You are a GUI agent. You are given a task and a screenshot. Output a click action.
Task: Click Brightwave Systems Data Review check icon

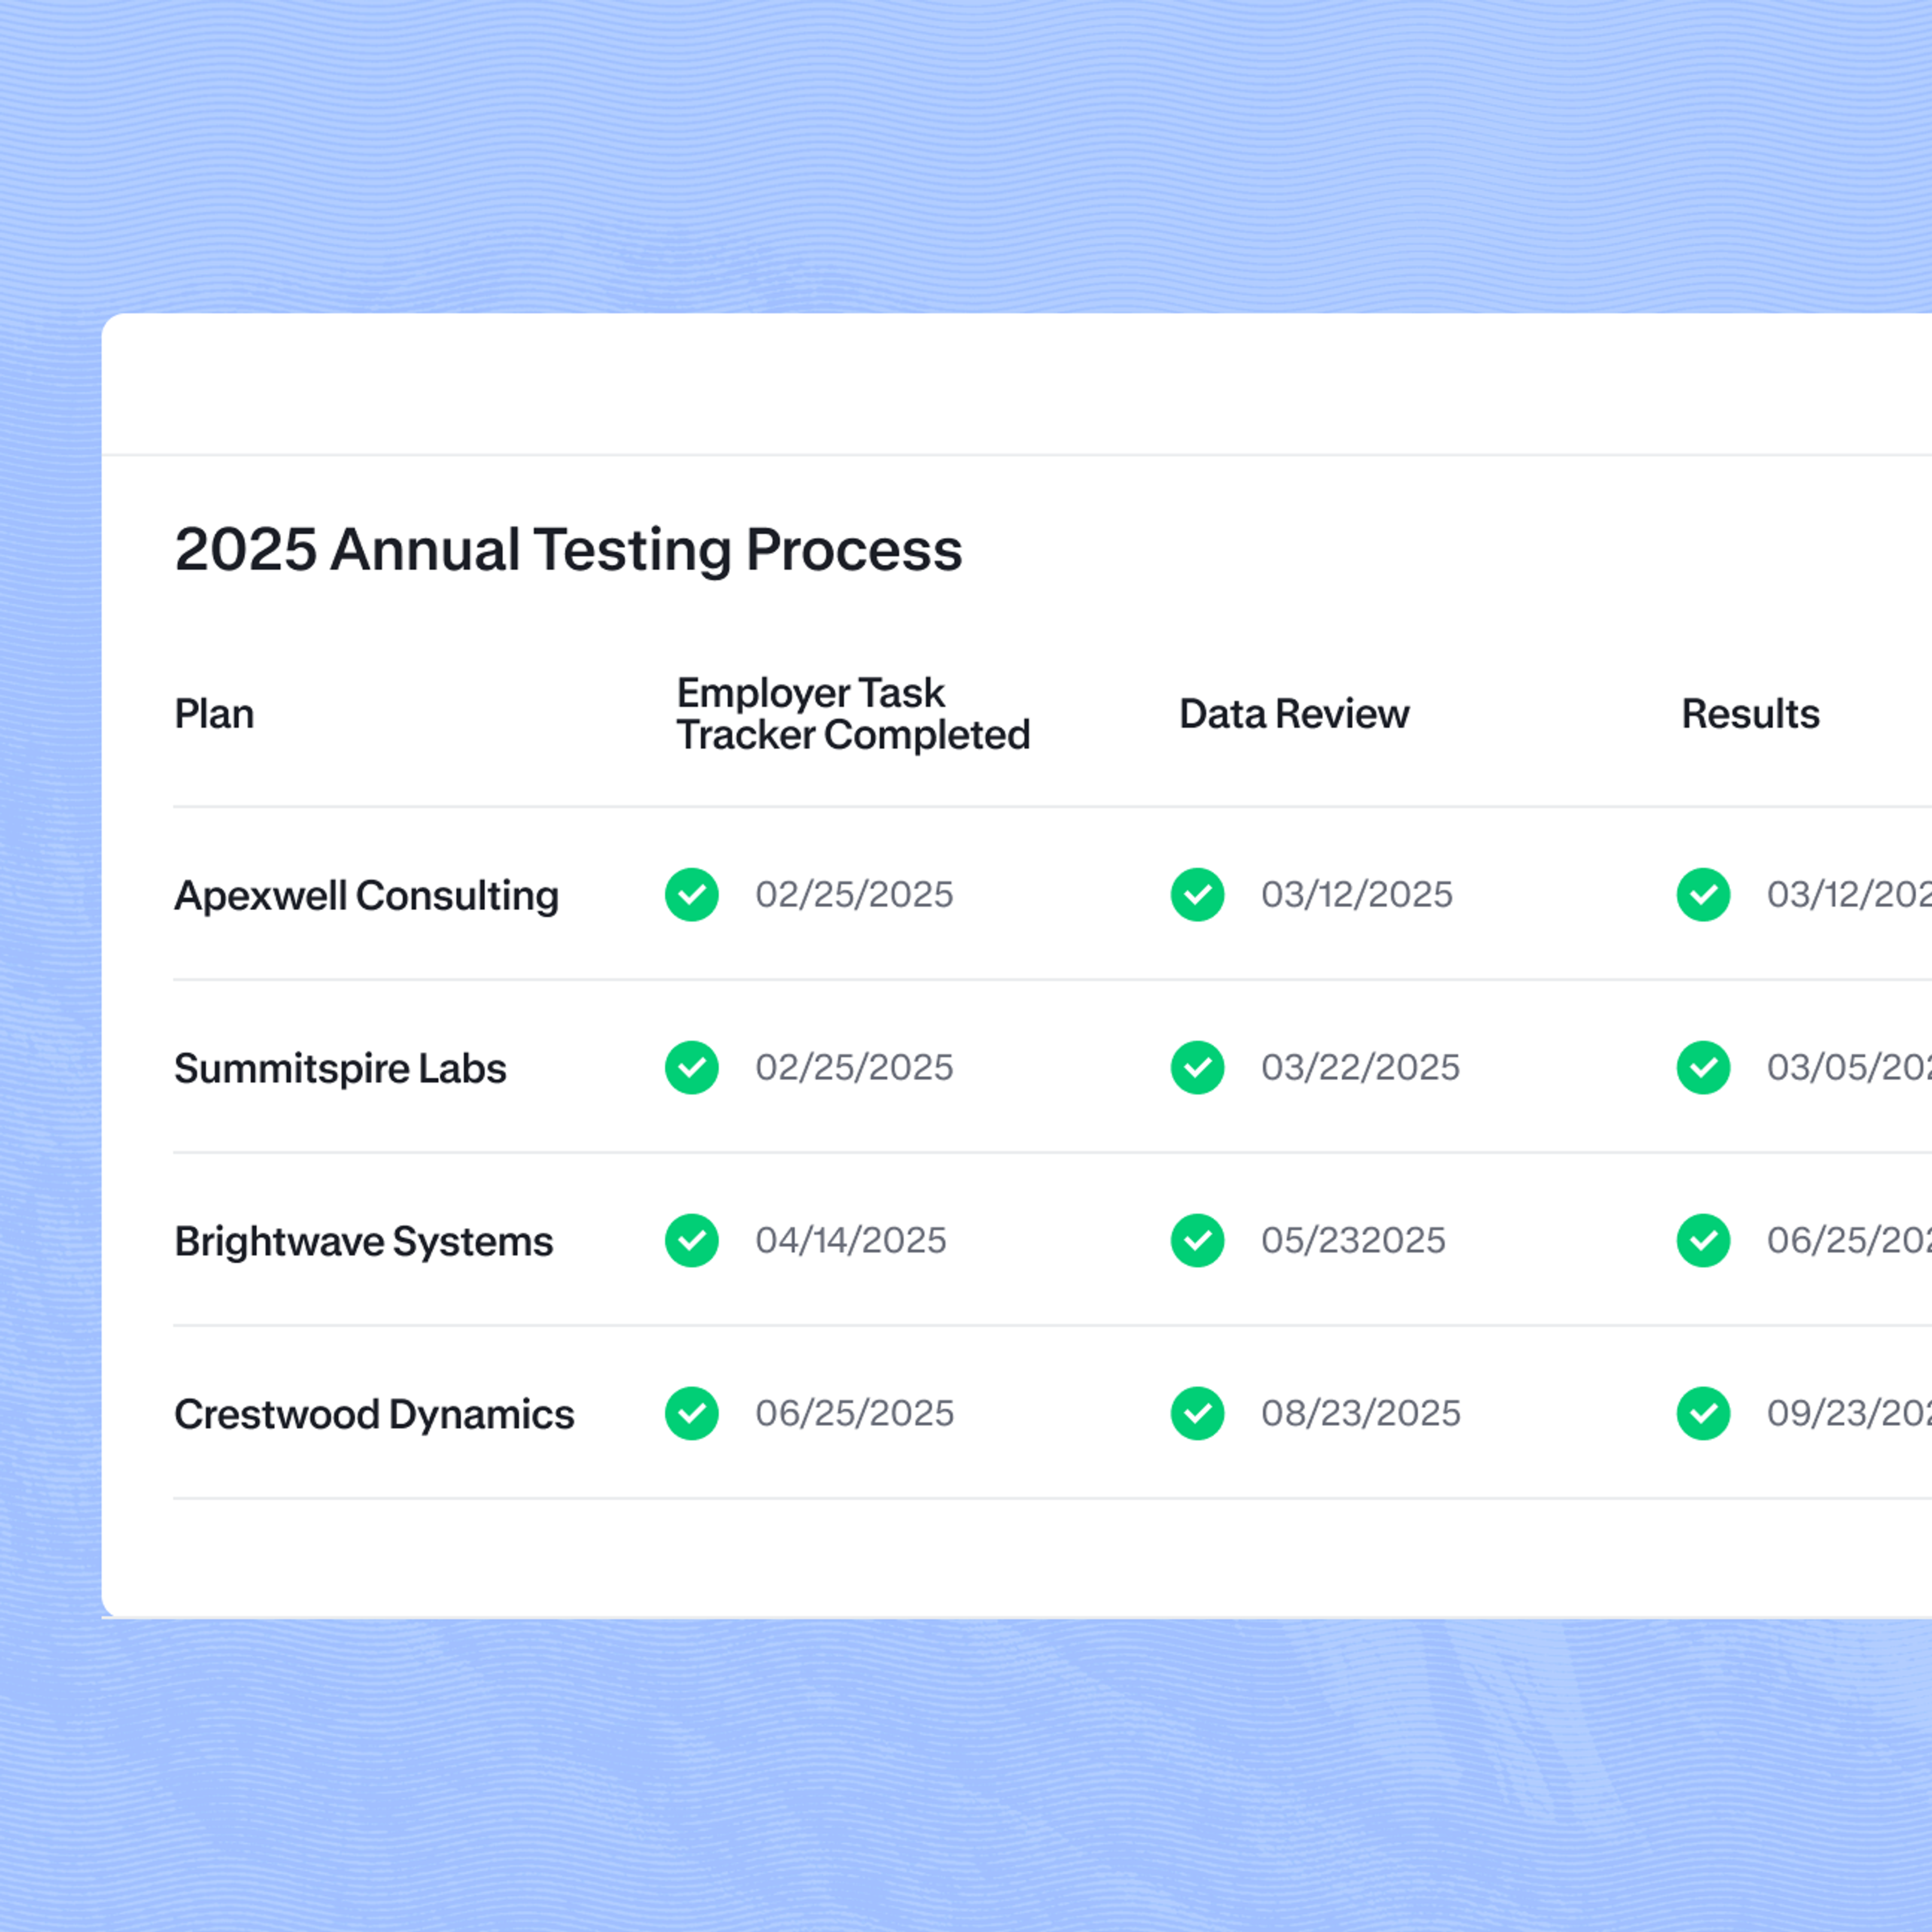[1198, 1240]
